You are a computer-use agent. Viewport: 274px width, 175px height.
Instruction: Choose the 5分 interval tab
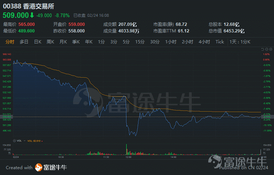tap(126, 42)
